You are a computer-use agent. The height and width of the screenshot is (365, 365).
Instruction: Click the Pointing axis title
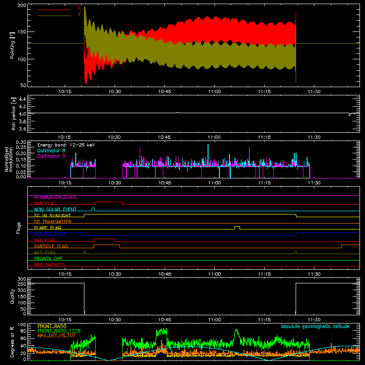pyautogui.click(x=12, y=46)
